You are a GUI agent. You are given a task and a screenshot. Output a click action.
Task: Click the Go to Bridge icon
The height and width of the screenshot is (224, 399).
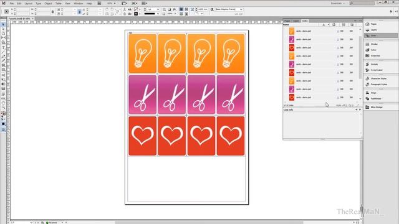(x=99, y=4)
